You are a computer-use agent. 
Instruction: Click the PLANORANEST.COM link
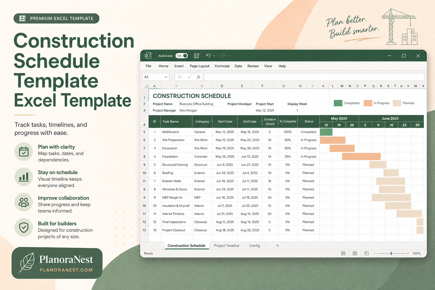pyautogui.click(x=66, y=270)
